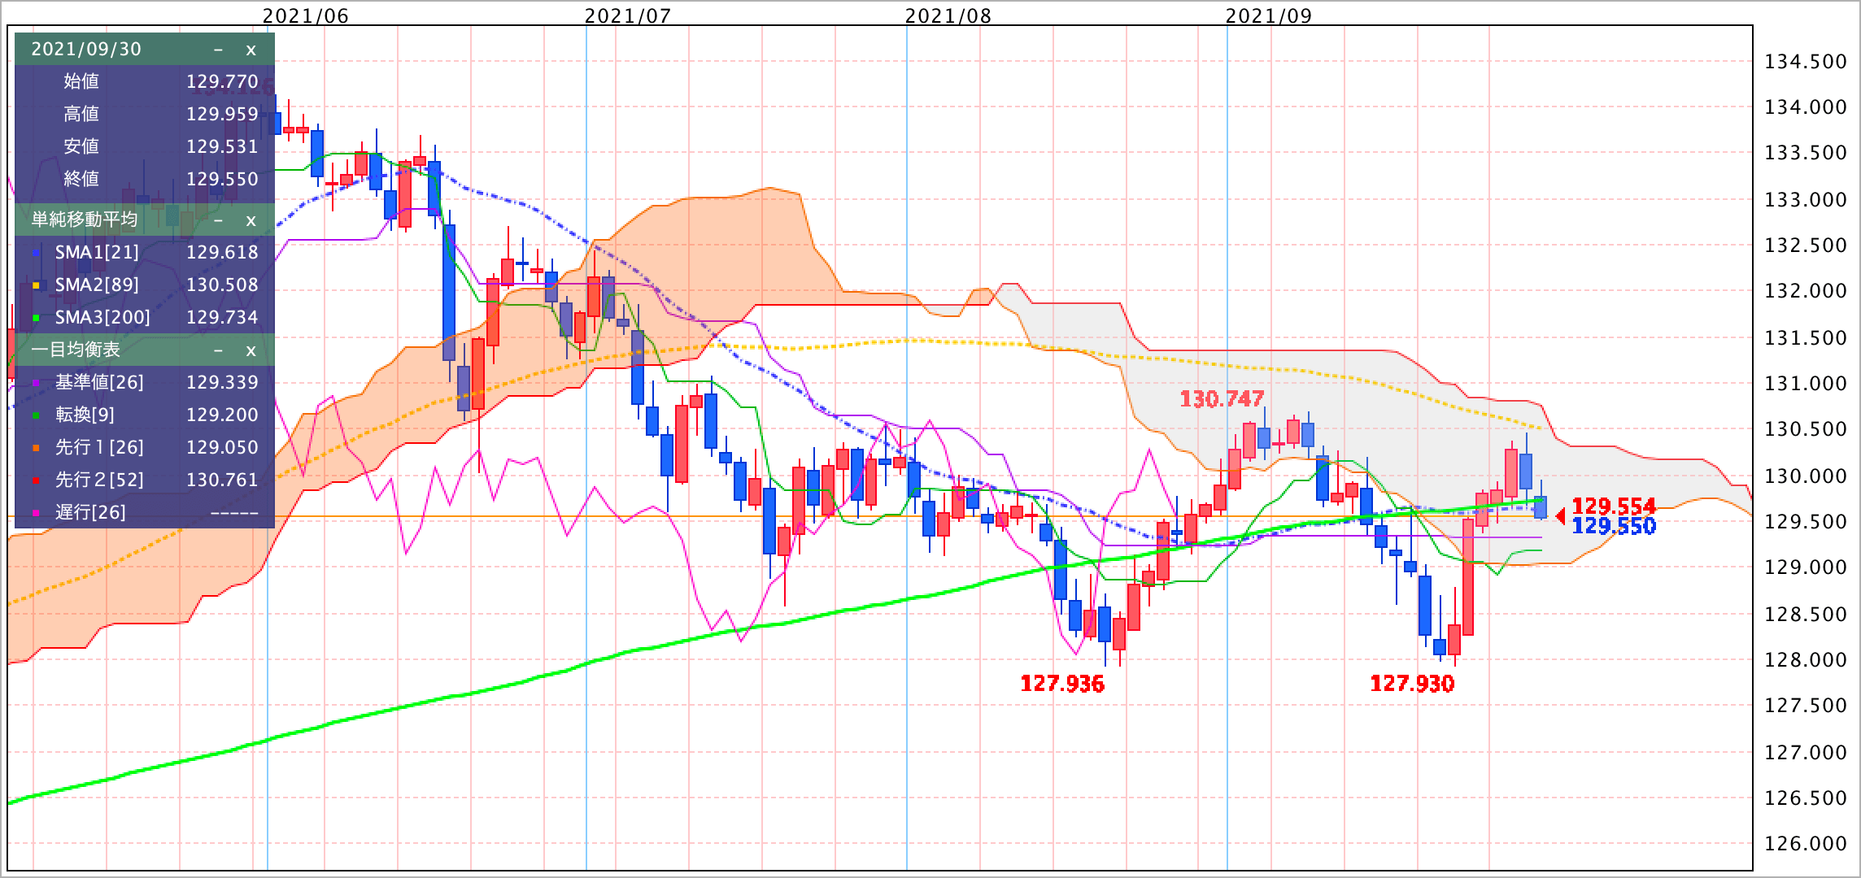Screen dimensions: 1861x878
Task: Select the 一目均衡表 panel title
Action: pyautogui.click(x=76, y=350)
